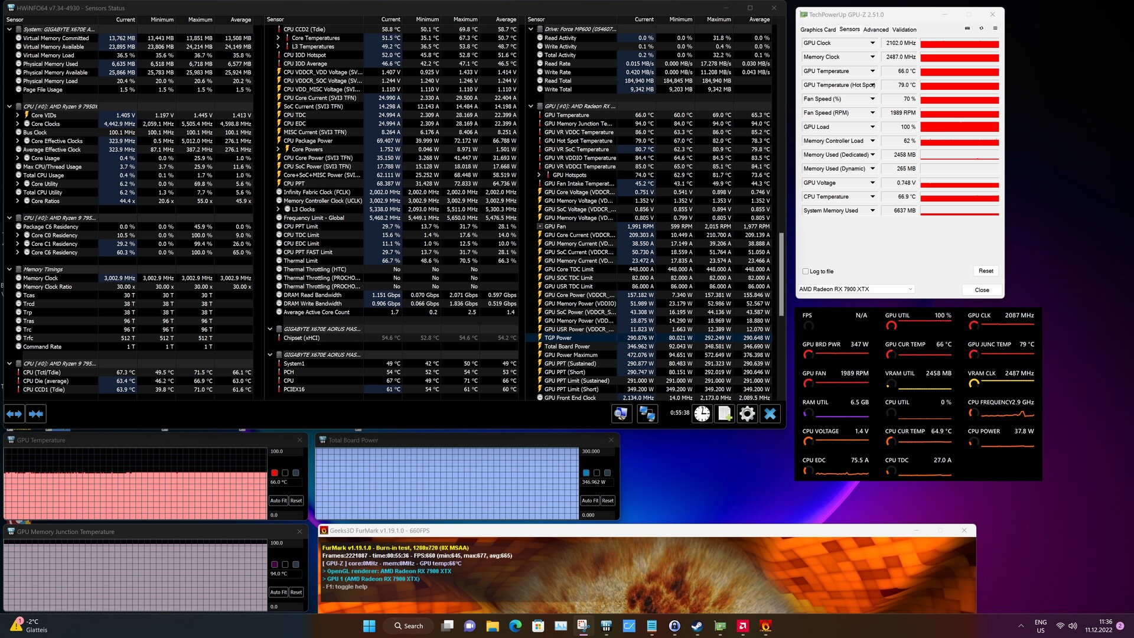1134x638 pixels.
Task: Click HWiNFO settings gear icon
Action: 747,414
